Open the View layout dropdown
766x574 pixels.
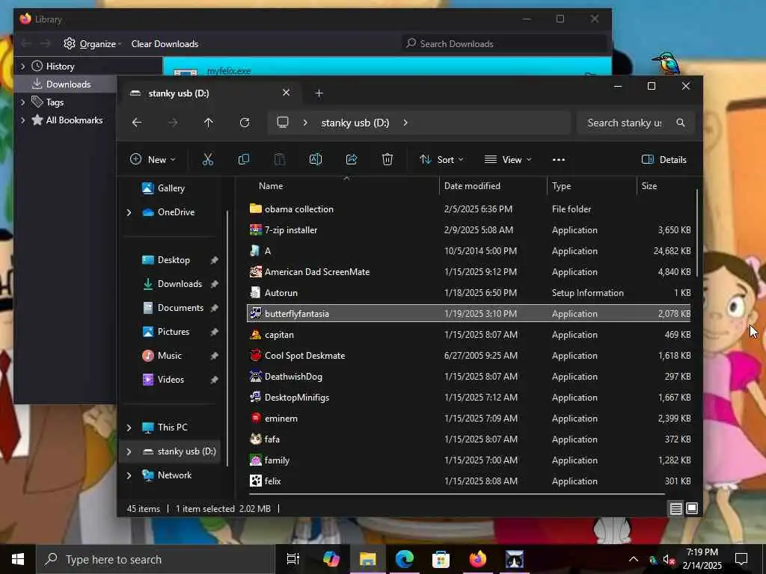(x=508, y=160)
